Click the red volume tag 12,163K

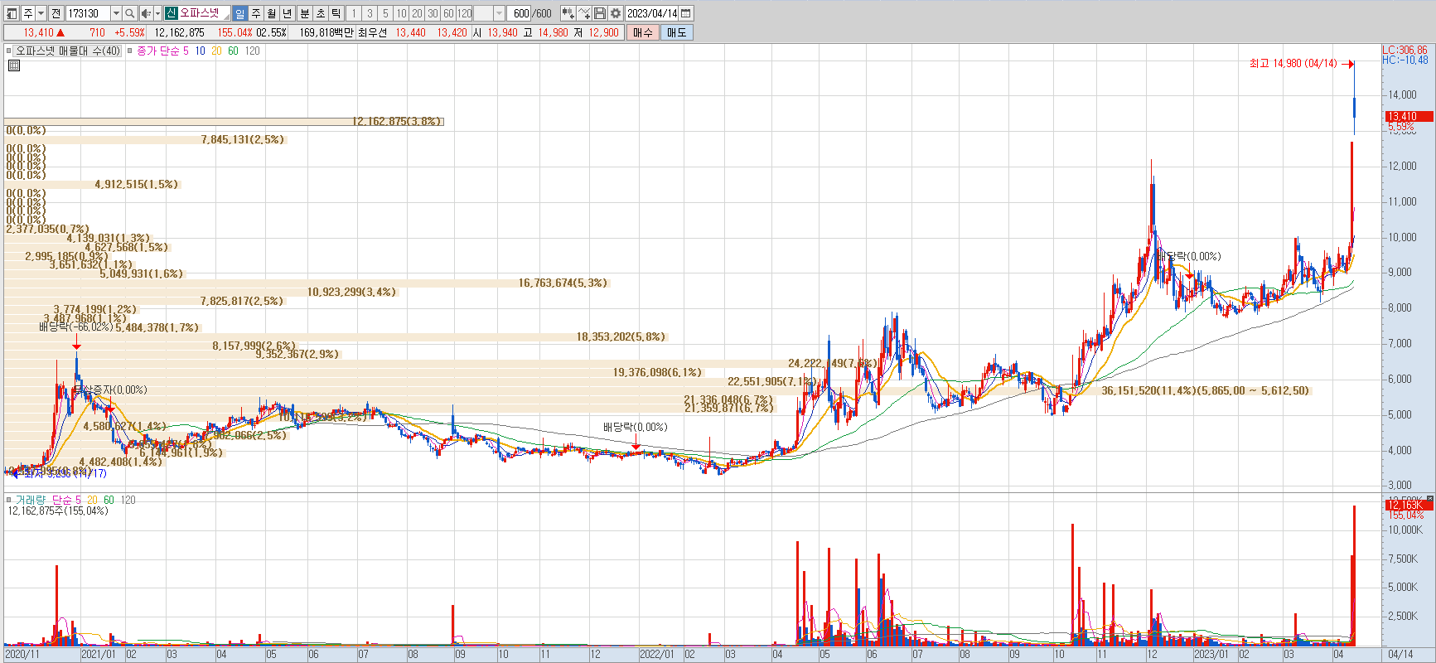coord(1409,505)
